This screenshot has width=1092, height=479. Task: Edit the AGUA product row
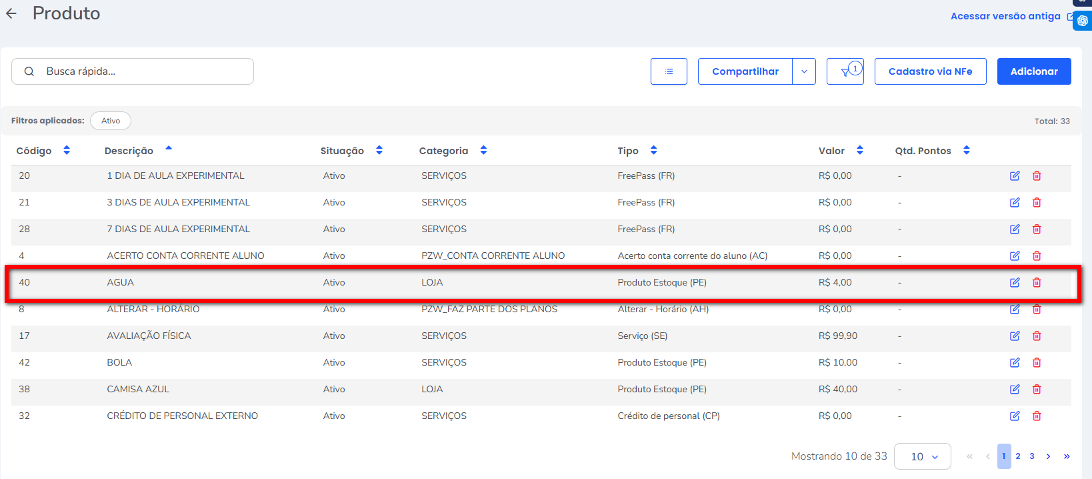click(1015, 283)
